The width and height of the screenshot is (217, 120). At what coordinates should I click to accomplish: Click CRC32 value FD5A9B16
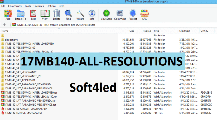[206, 93]
